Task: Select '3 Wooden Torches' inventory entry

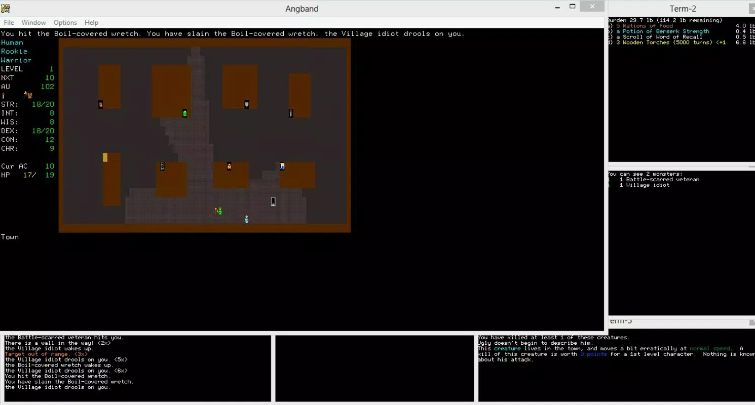Action: pyautogui.click(x=671, y=43)
